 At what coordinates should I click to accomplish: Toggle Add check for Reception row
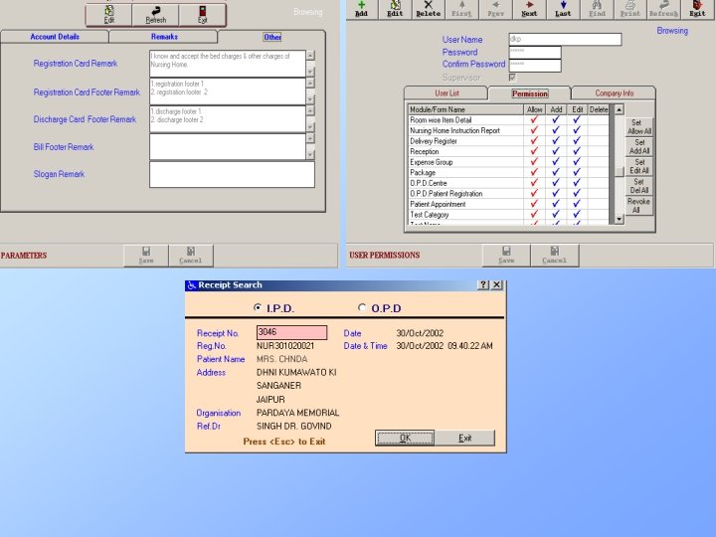tap(556, 151)
